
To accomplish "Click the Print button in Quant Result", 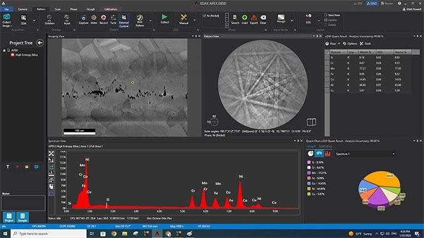I will tap(331, 44).
